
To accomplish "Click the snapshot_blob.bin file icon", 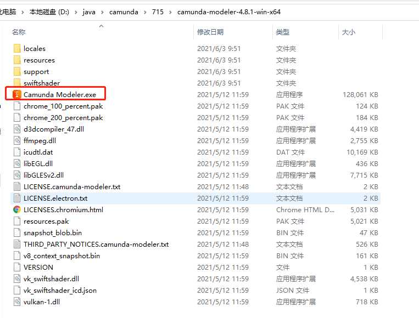I will tap(17, 232).
